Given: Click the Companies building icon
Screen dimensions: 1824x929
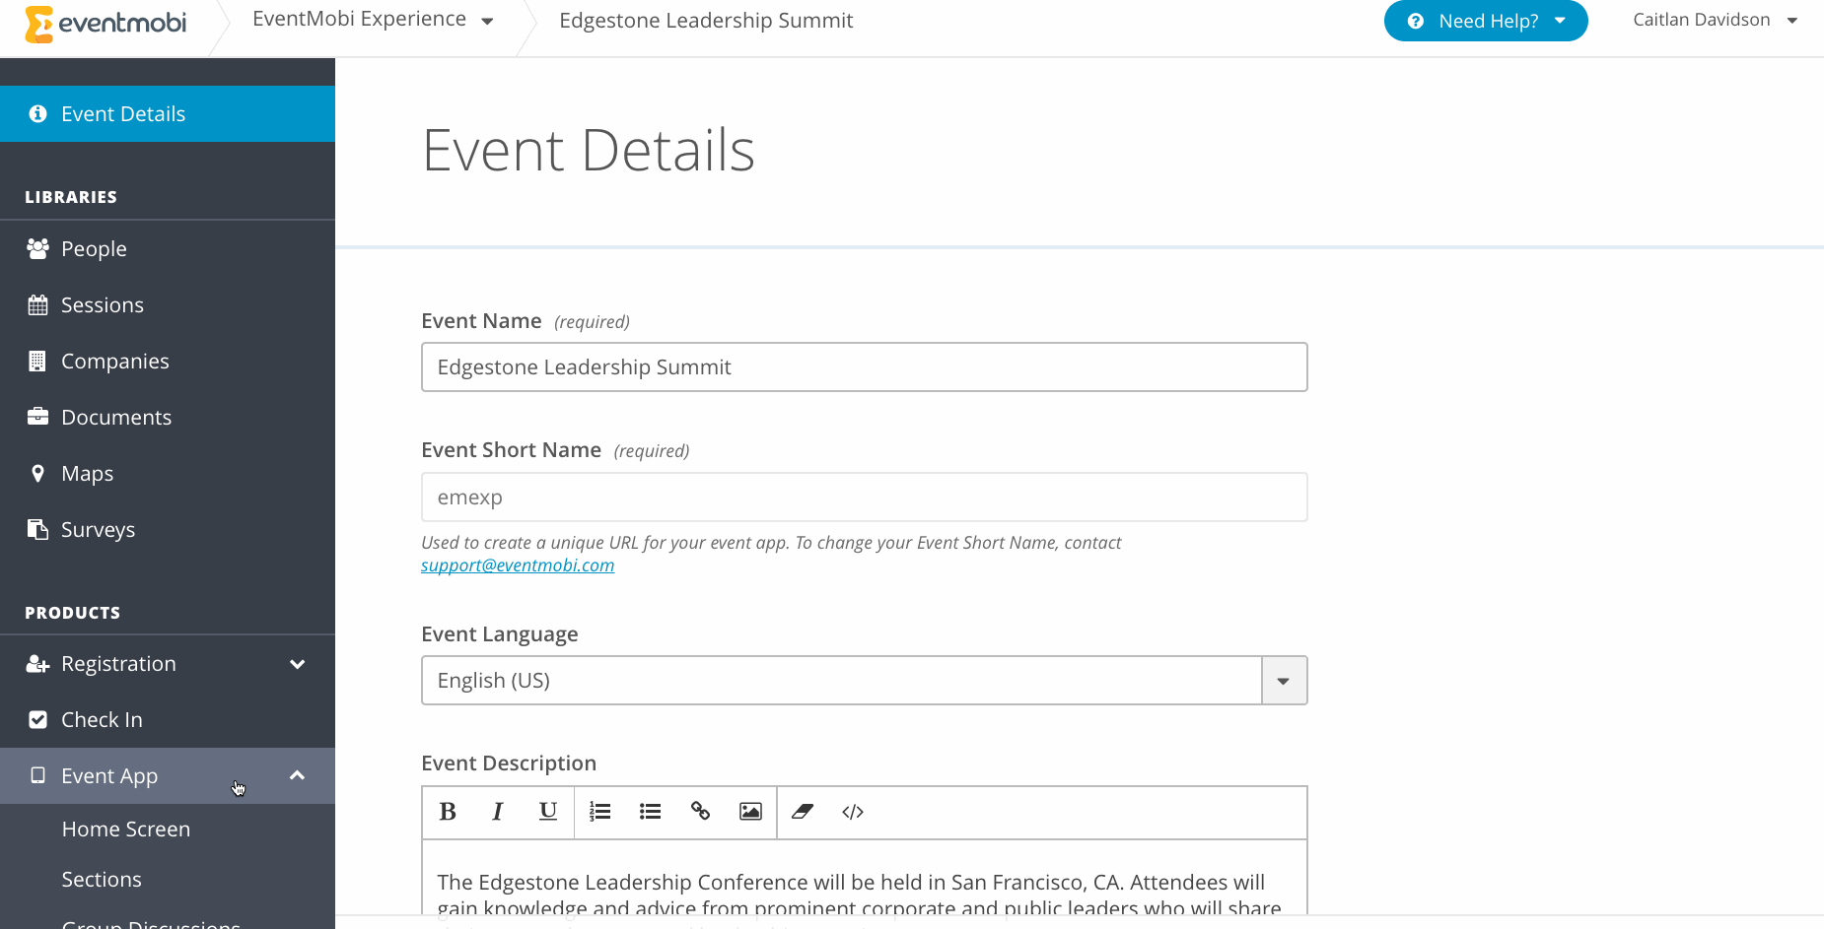Looking at the screenshot, I should click(37, 361).
